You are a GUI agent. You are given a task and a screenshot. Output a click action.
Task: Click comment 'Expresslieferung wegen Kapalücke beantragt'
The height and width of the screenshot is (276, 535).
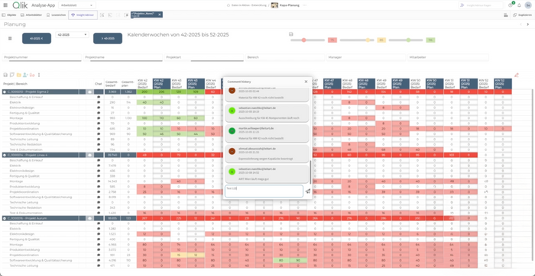[x=267, y=154]
